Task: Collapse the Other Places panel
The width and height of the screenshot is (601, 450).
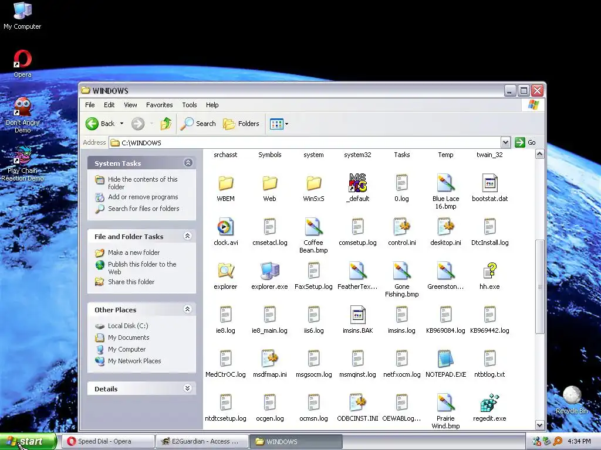Action: [x=188, y=309]
